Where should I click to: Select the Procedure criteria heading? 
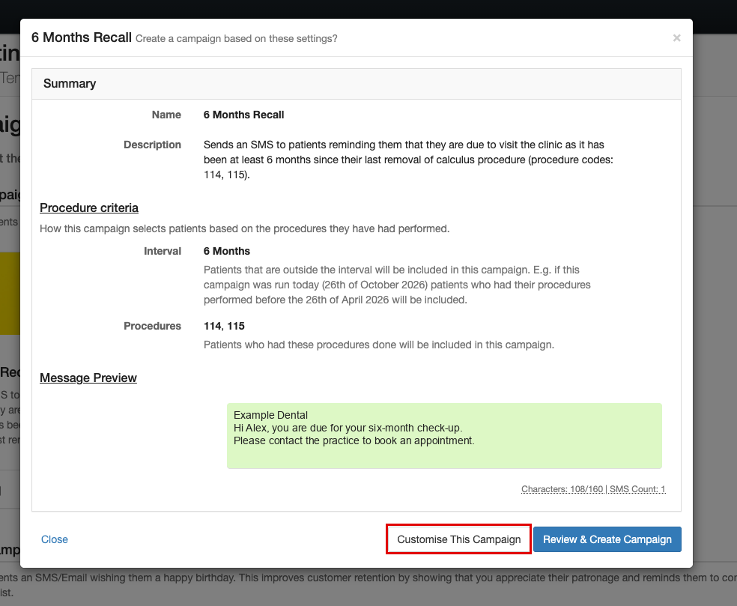(x=89, y=207)
